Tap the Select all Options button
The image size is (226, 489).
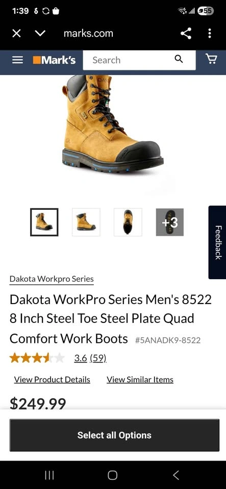coord(115,435)
